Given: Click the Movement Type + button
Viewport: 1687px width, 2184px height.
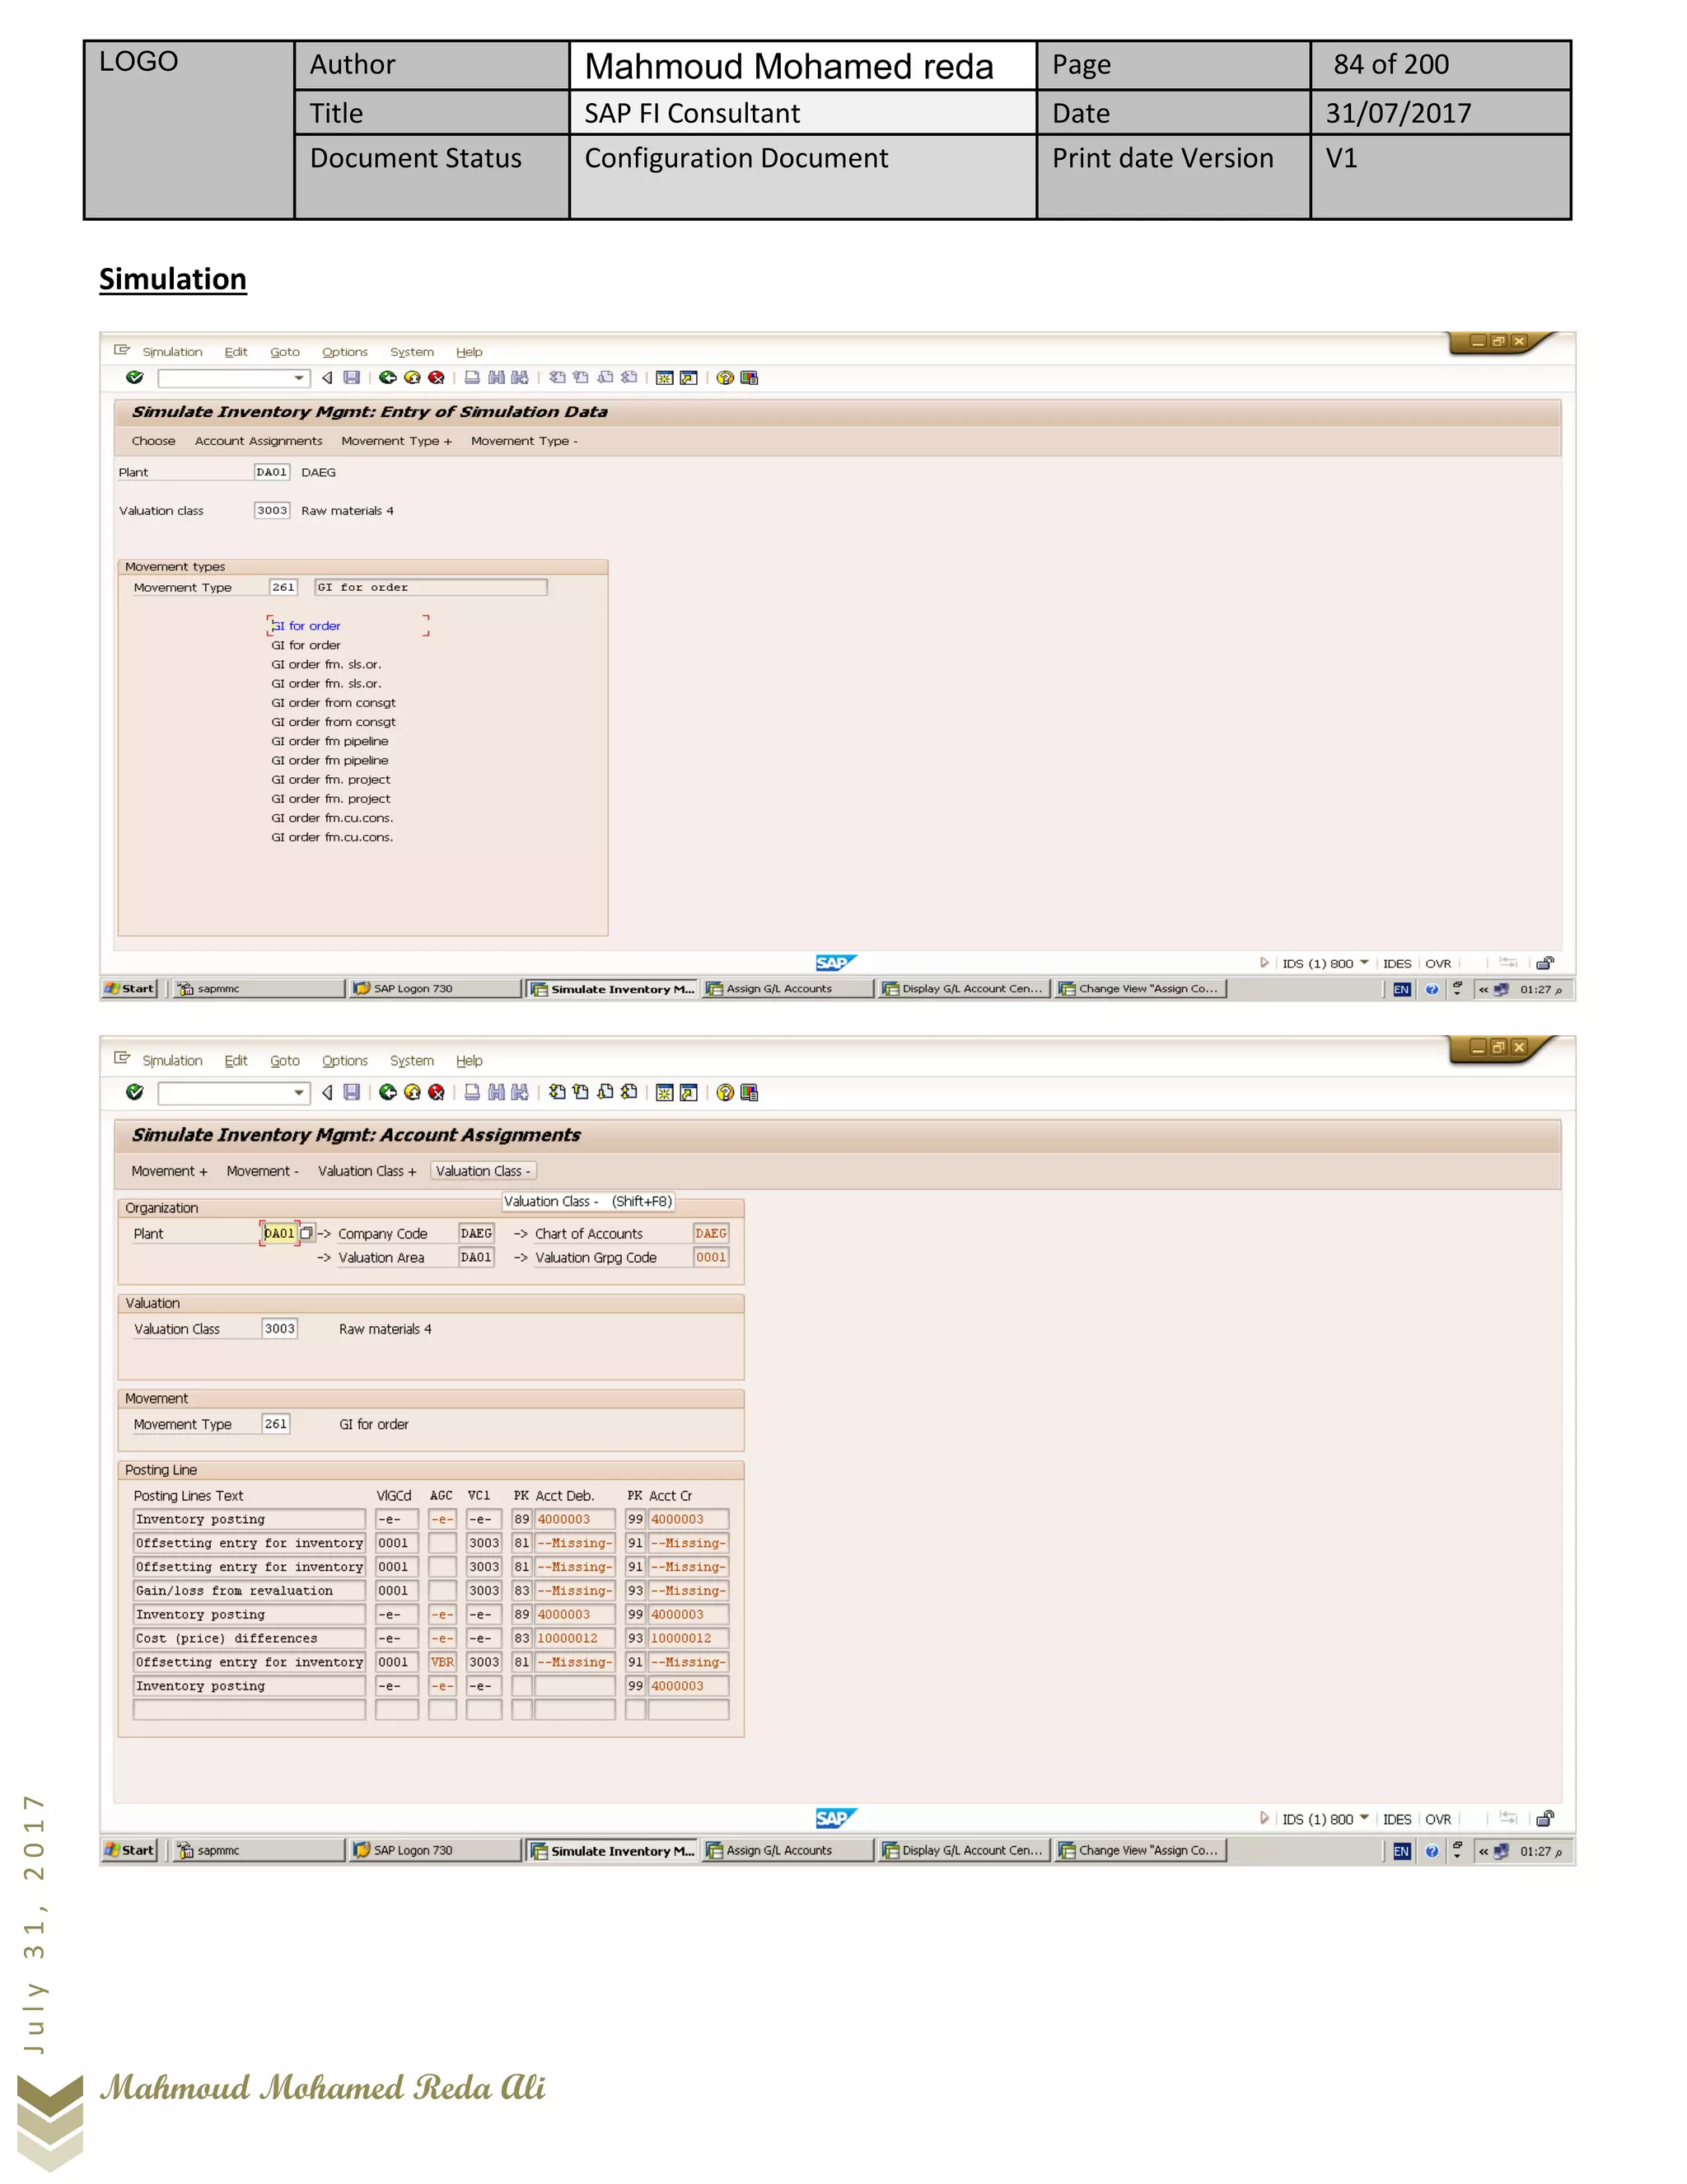Looking at the screenshot, I should coord(397,441).
